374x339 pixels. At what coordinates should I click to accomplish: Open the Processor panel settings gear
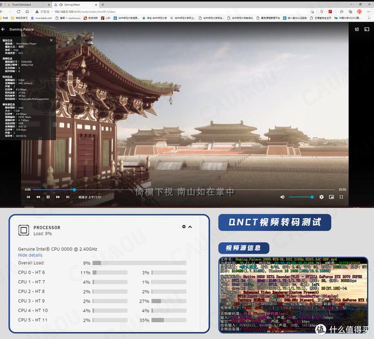pos(183,226)
